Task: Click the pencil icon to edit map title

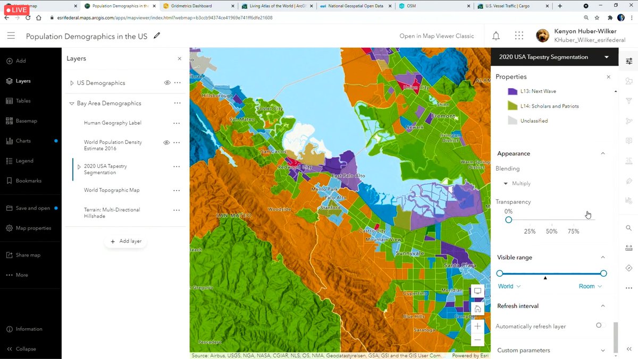Action: tap(156, 36)
